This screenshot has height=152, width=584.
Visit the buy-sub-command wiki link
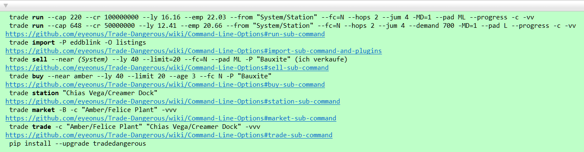[x=165, y=84]
